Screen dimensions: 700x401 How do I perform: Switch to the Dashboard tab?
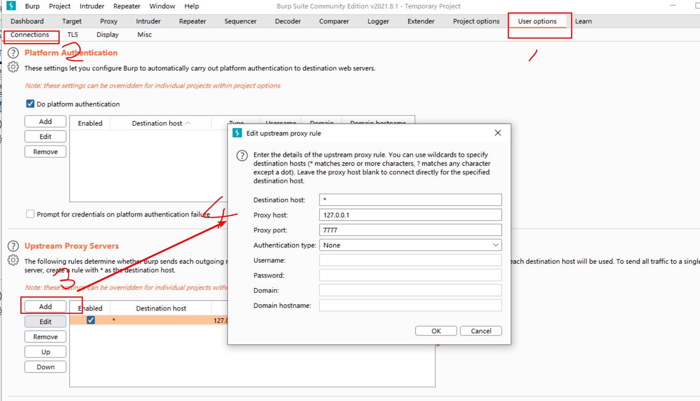[x=27, y=21]
